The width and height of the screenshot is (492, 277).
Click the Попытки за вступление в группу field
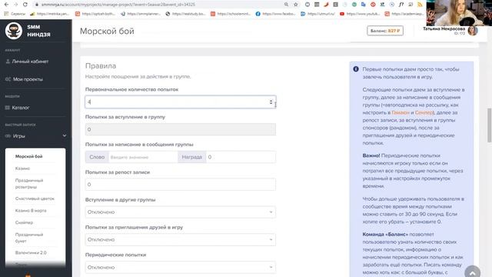(181, 129)
